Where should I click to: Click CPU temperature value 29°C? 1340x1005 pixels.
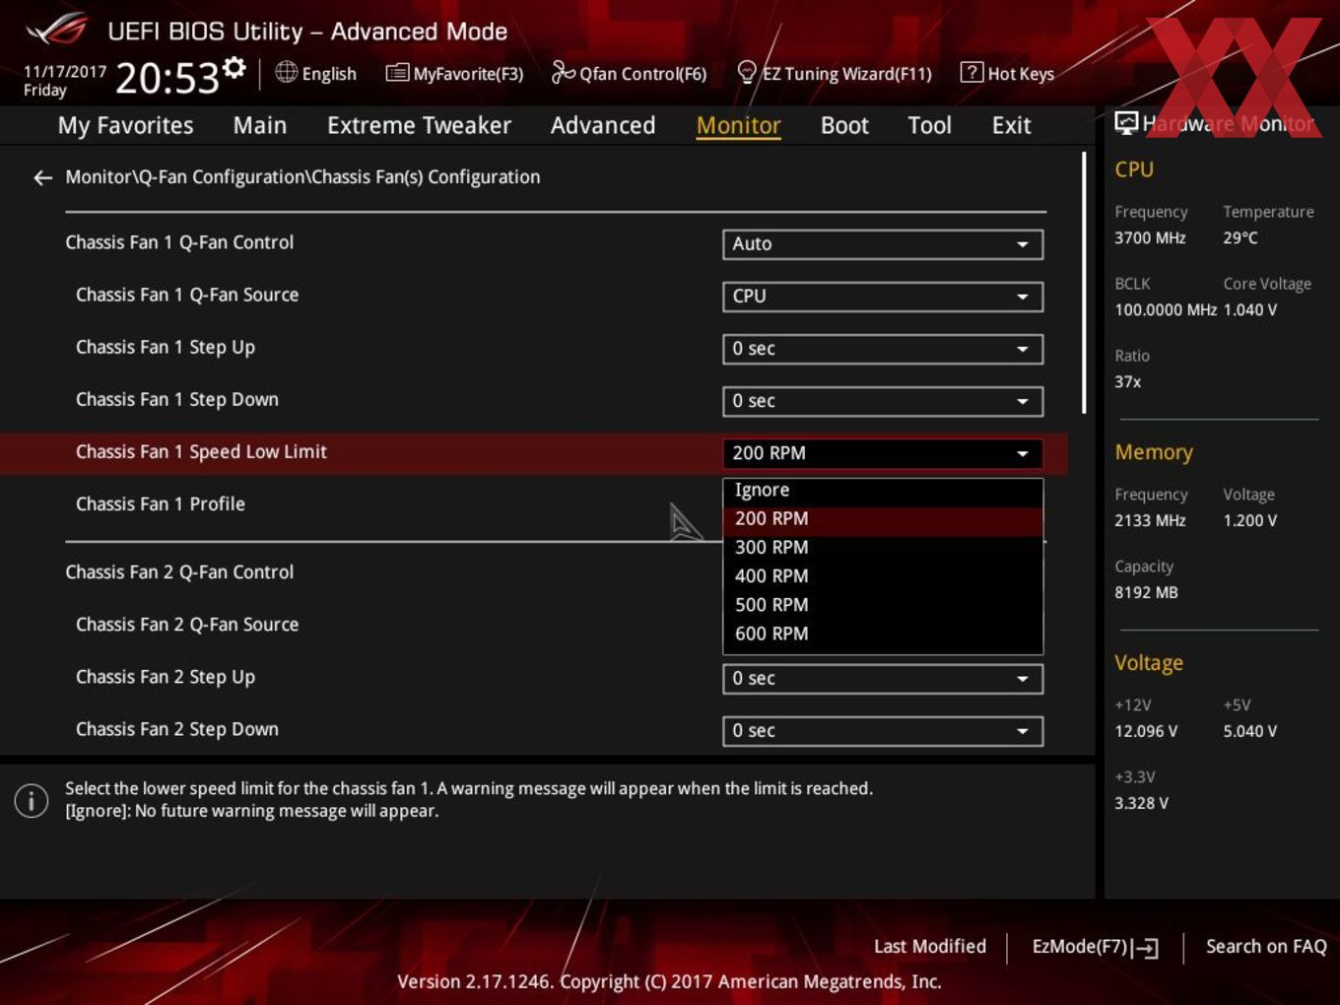click(x=1240, y=238)
